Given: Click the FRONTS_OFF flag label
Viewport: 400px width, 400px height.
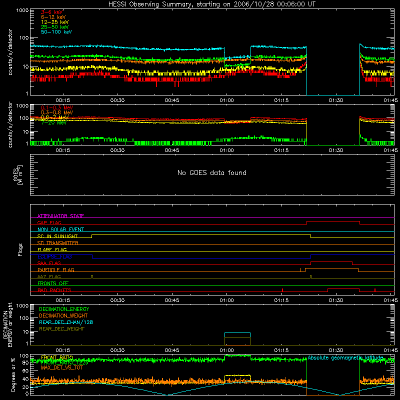Looking at the screenshot, I should [x=53, y=283].
